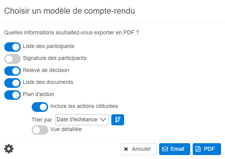The height and width of the screenshot is (159, 225).
Task: Open template settings gear icon
Action: [9, 149]
